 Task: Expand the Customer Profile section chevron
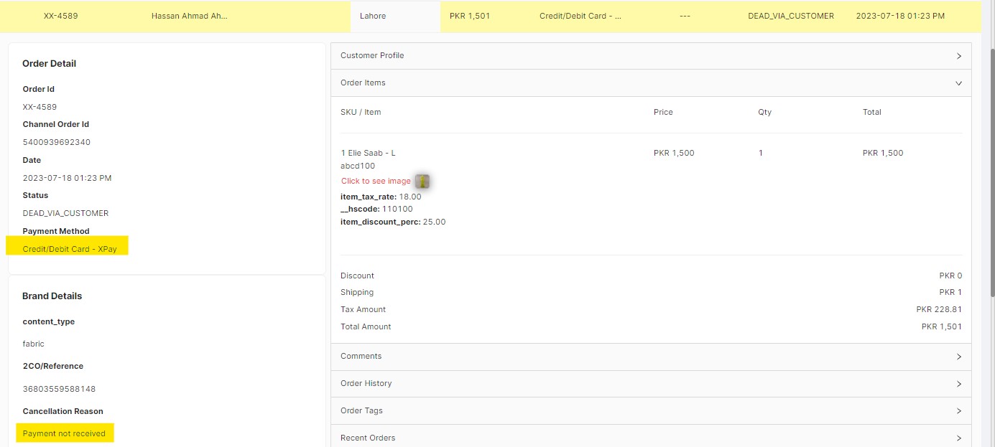pos(958,56)
